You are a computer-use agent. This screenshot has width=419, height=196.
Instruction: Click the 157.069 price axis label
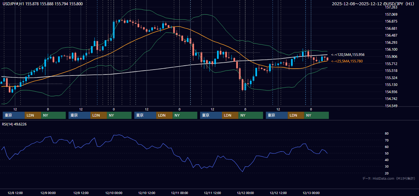[391, 14]
